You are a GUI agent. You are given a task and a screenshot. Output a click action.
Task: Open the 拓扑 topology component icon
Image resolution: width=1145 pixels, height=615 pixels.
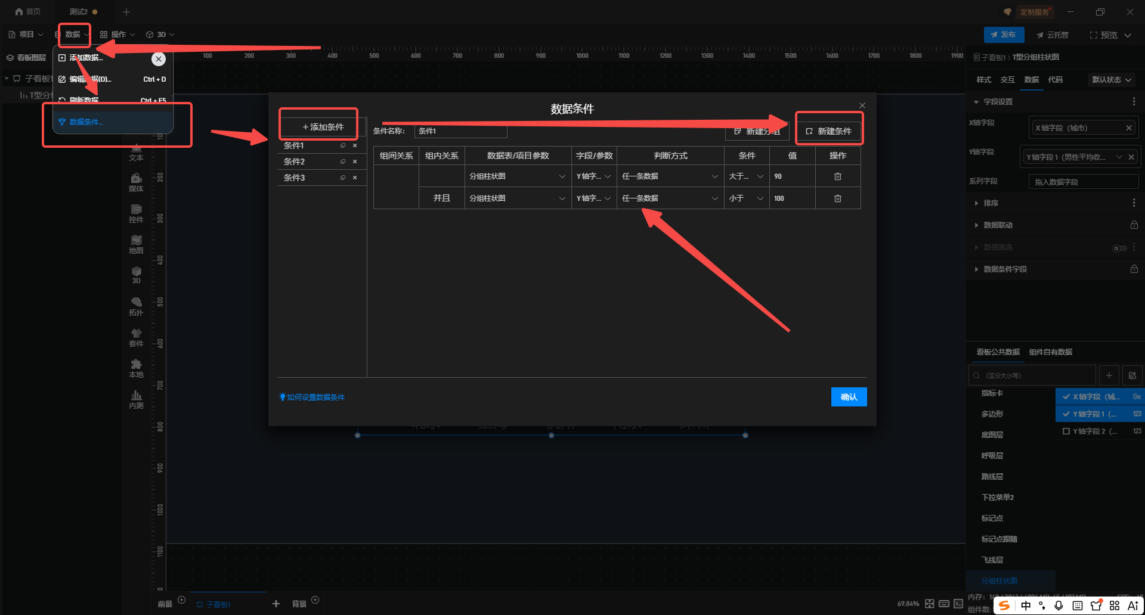[136, 306]
